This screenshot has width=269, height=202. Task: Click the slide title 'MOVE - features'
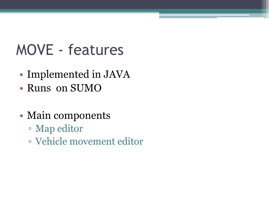point(70,50)
